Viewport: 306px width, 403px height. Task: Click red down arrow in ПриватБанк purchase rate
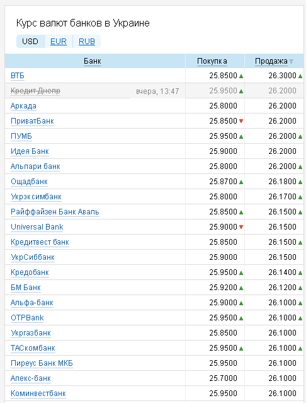pyautogui.click(x=241, y=121)
